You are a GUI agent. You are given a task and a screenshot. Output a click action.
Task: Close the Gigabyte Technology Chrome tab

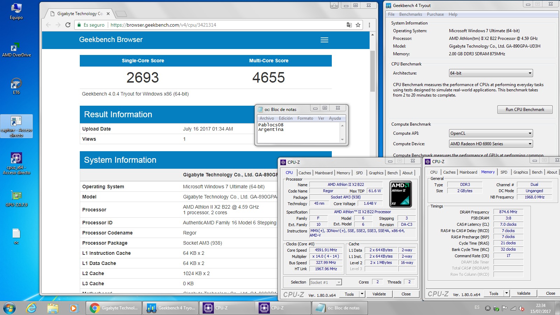tap(108, 14)
